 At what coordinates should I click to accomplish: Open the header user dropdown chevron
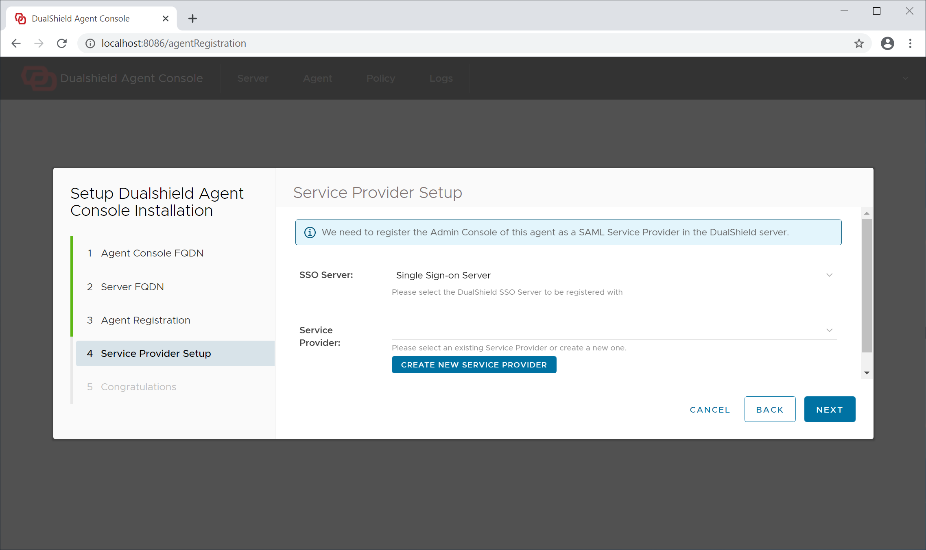point(905,78)
